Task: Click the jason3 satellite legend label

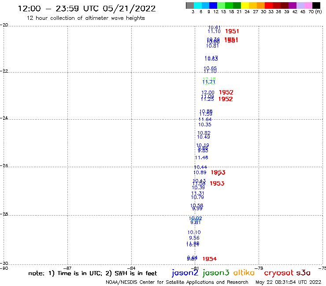Action: [x=216, y=273]
